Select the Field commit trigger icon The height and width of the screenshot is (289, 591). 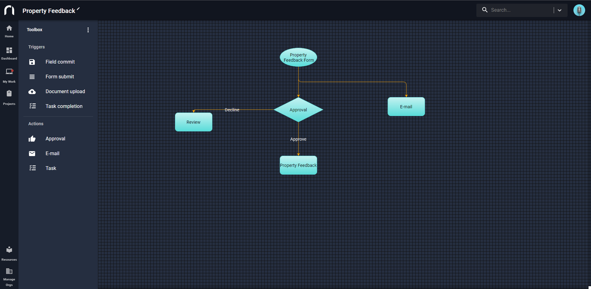coord(32,62)
